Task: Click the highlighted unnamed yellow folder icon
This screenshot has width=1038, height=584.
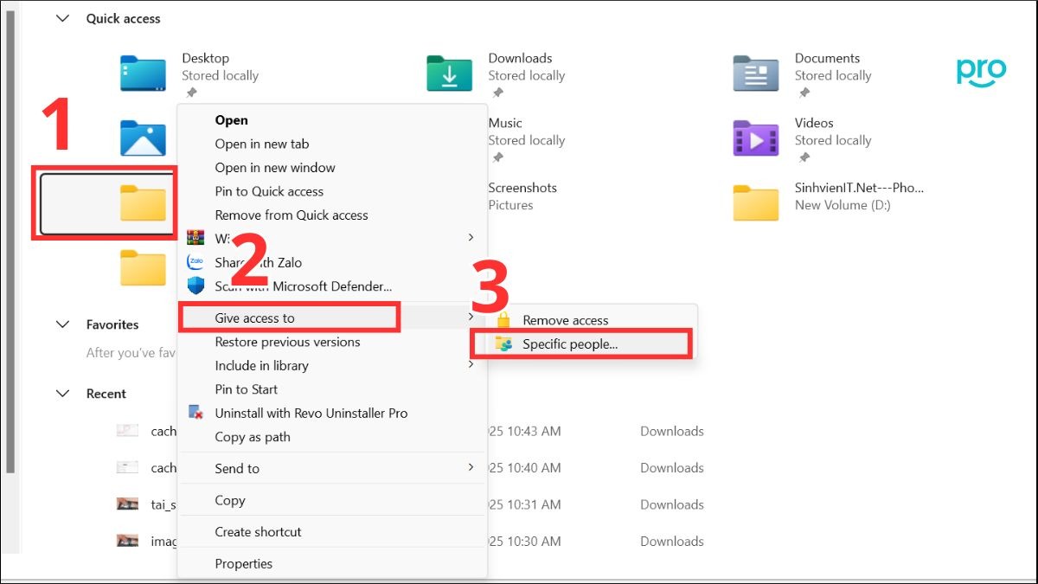Action: (x=143, y=203)
